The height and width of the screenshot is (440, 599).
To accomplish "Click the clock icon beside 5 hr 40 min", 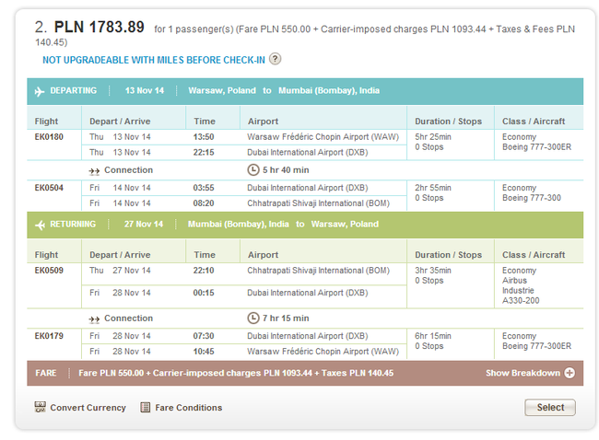I will [x=253, y=169].
